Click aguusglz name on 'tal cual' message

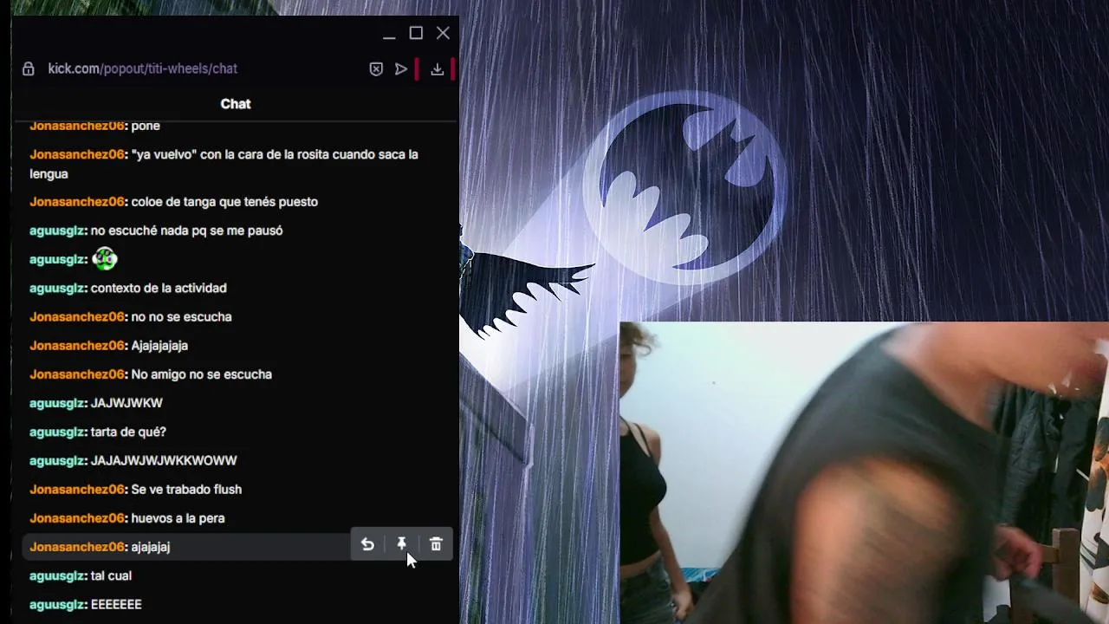(x=58, y=575)
